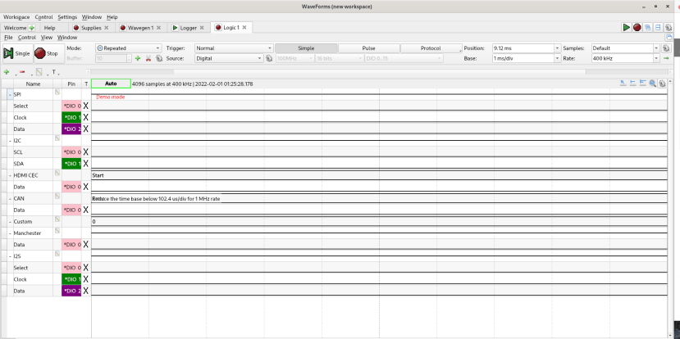Select the Protocol trigger button
Viewport: 680px width, 339px height.
pos(431,48)
